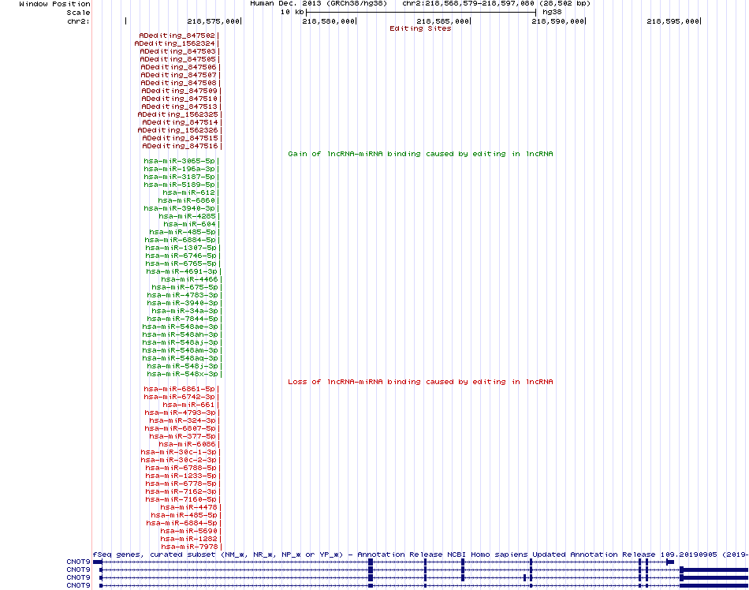Image resolution: width=749 pixels, height=590 pixels.
Task: Click the hsa-miR-1282 loss entry
Action: point(189,539)
